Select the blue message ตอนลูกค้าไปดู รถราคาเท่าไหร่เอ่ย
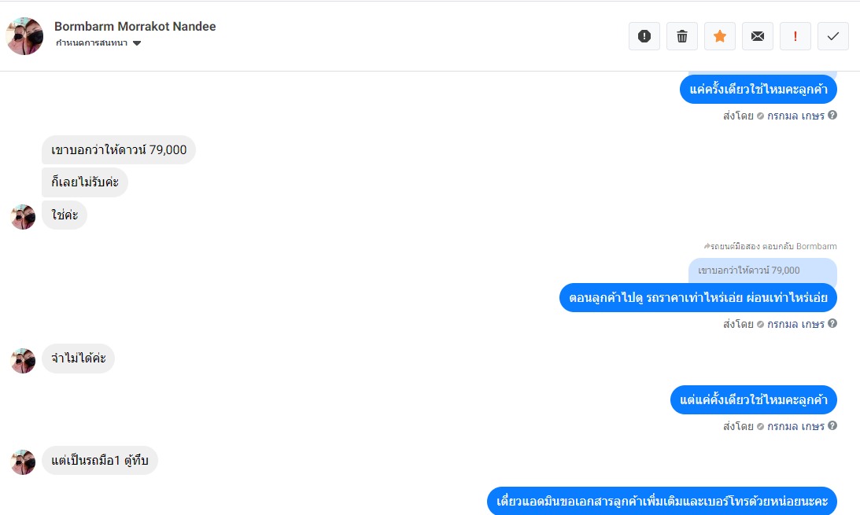860x515 pixels. pos(698,297)
